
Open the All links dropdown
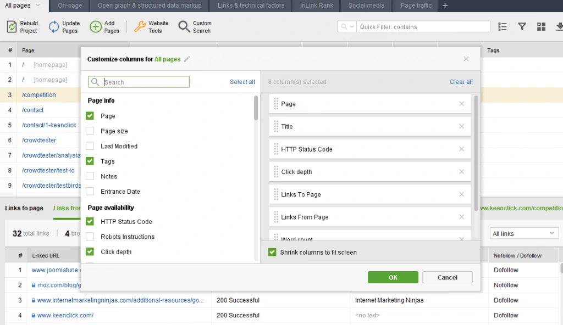click(524, 233)
